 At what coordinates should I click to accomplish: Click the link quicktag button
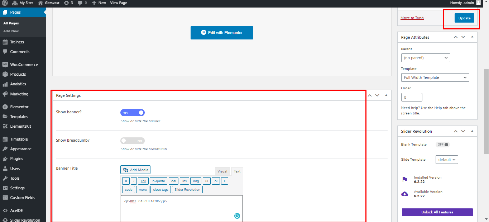pyautogui.click(x=143, y=181)
